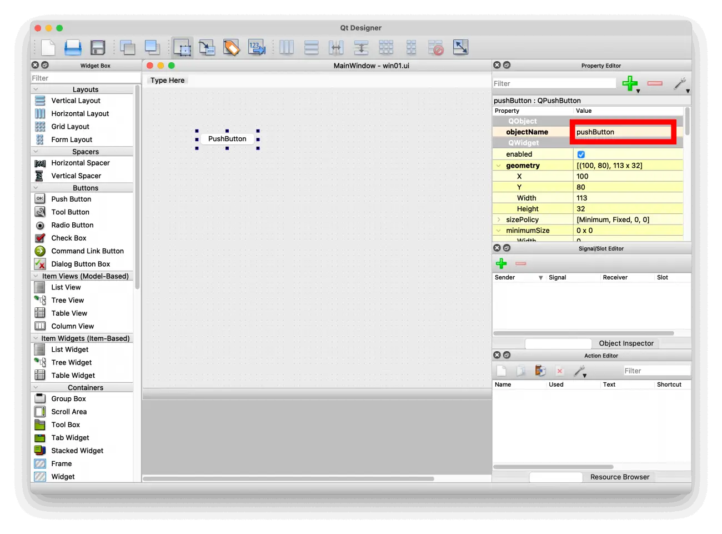This screenshot has height=534, width=722.
Task: Switch to the Object Inspector tab
Action: click(626, 343)
